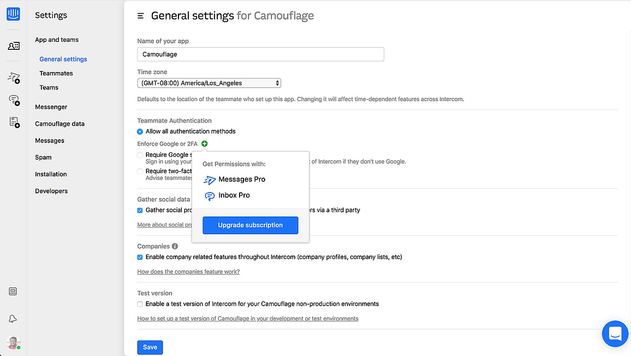This screenshot has height=356, width=631.
Task: Open the contacts/people icon in left rail
Action: 14,46
